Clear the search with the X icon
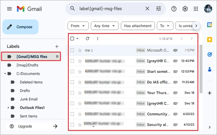The width and height of the screenshot is (217, 135). [147, 9]
